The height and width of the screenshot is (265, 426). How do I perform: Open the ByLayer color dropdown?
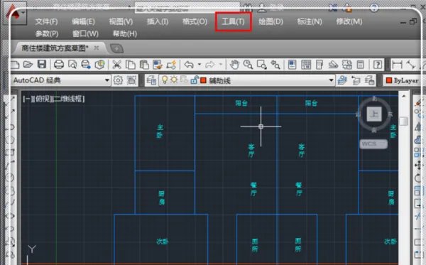coord(403,80)
